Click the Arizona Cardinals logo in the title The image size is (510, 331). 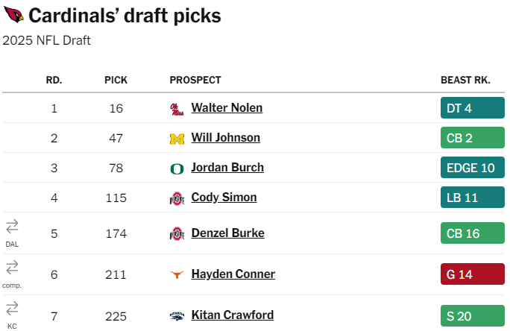pos(13,15)
